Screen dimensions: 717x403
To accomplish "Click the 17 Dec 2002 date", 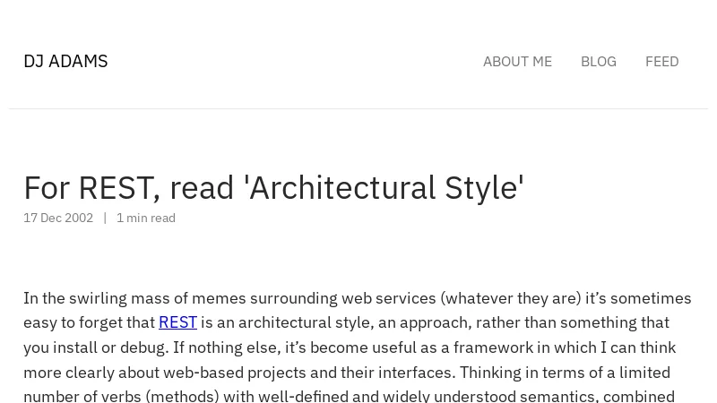I will tap(58, 218).
